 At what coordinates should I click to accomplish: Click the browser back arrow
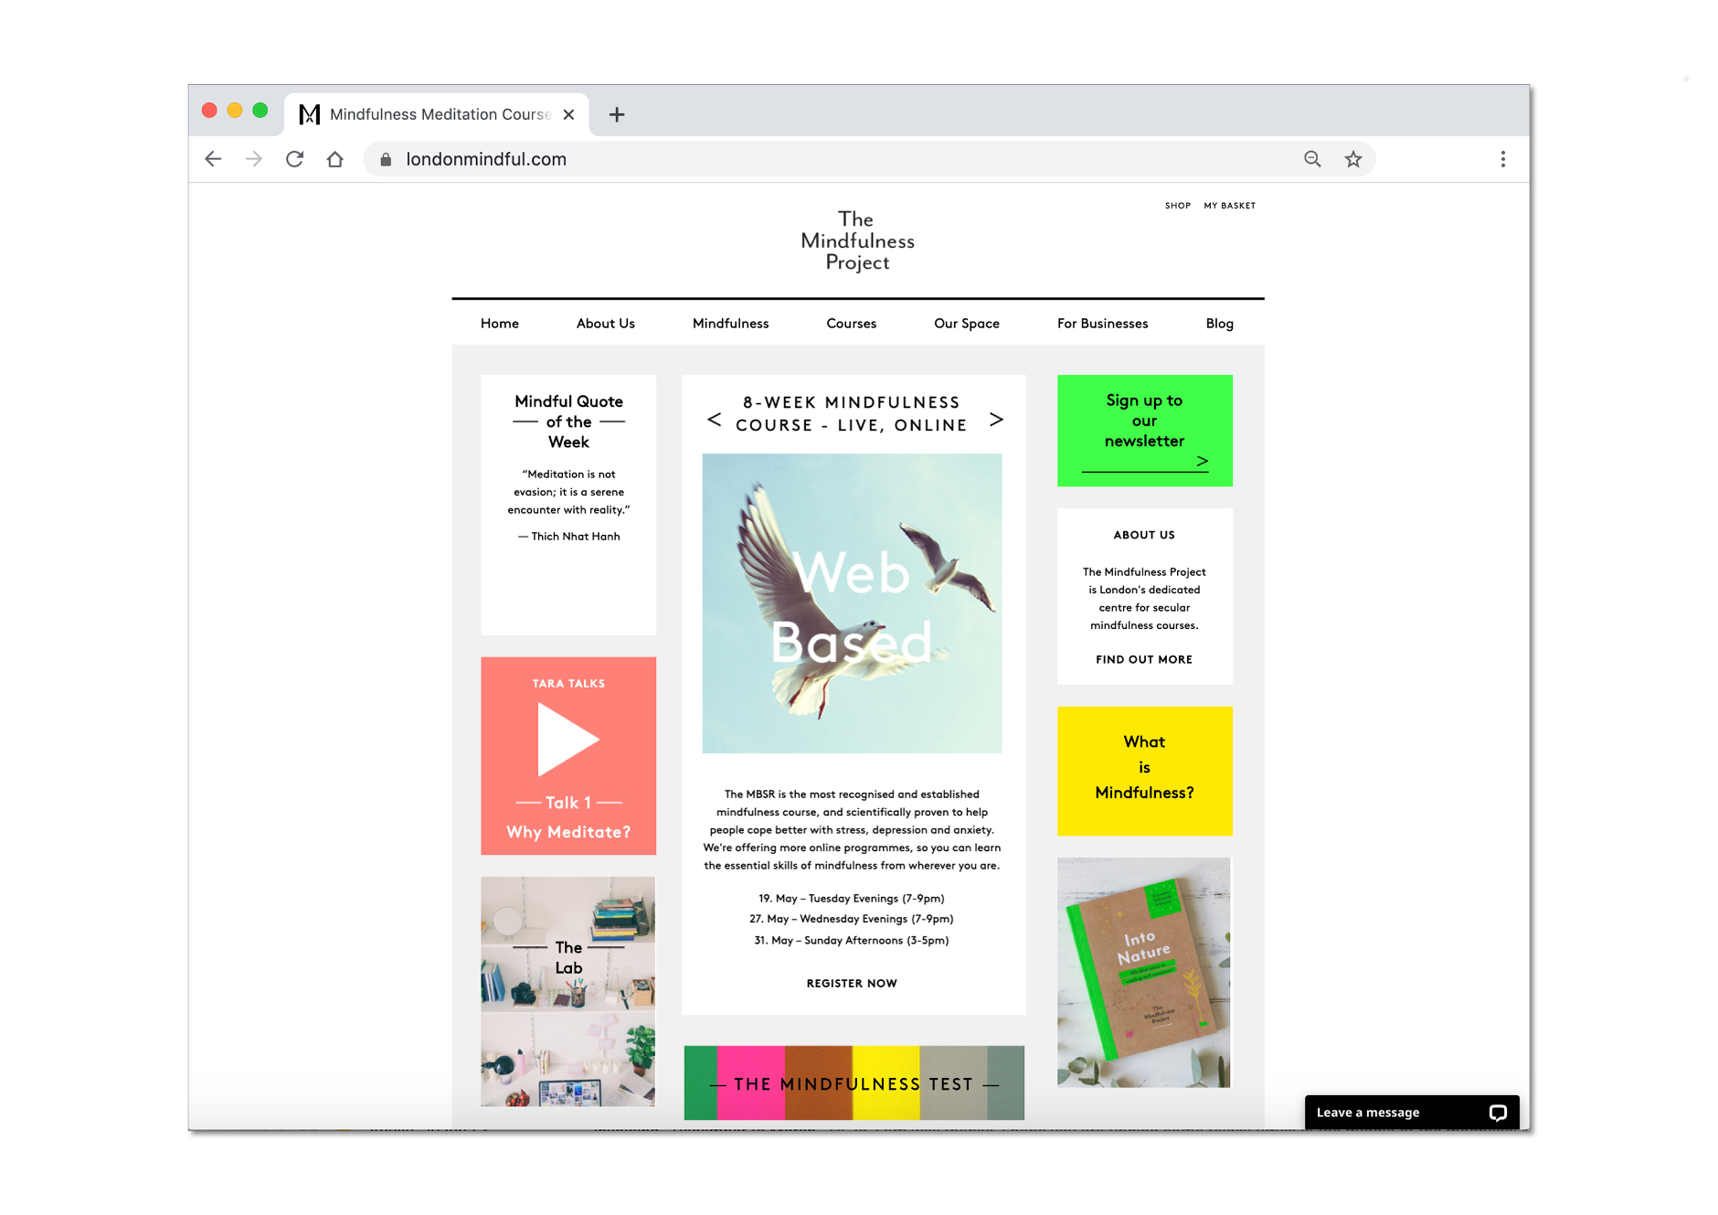click(213, 159)
